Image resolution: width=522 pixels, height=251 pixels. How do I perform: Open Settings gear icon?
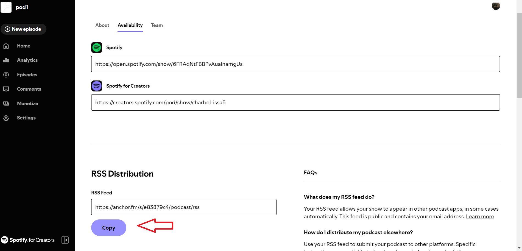(x=6, y=118)
